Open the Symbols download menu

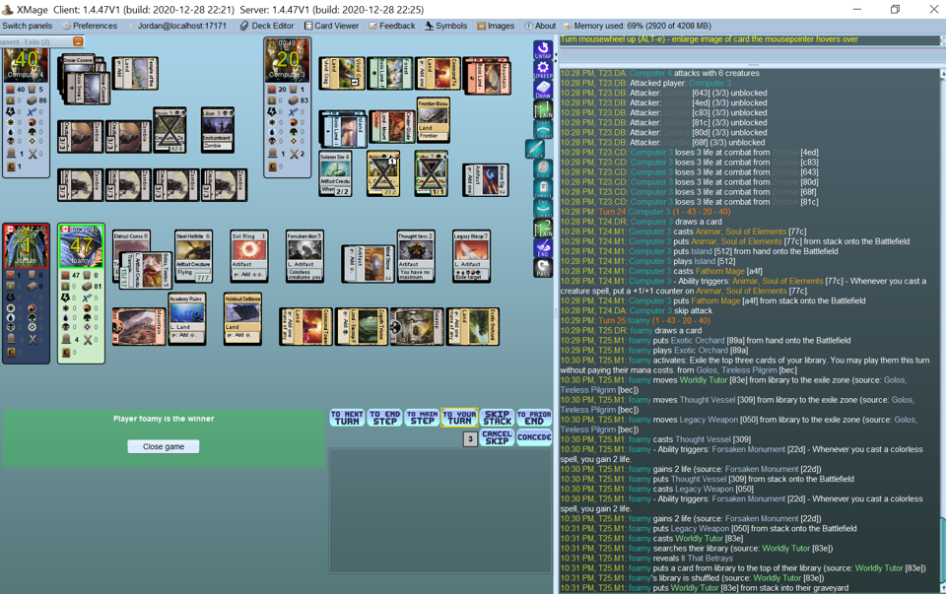pos(445,26)
